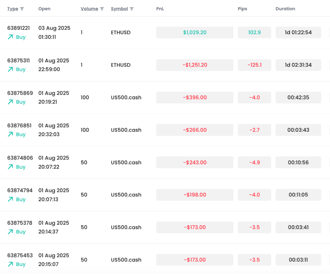330x276 pixels.
Task: Sort by the Symbol column header
Action: pyautogui.click(x=119, y=8)
